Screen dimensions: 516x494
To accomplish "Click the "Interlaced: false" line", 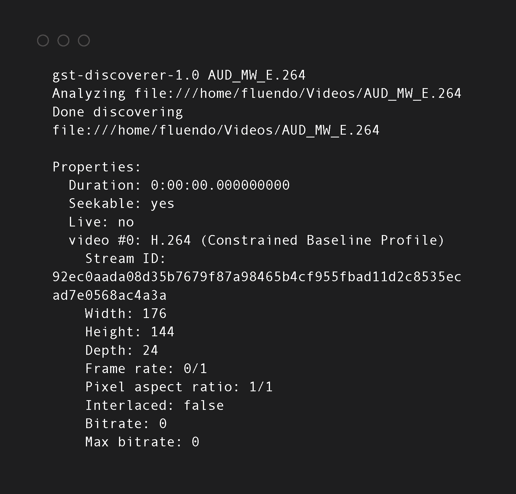I will coord(154,405).
